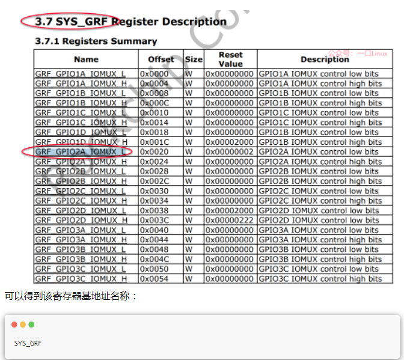Click the circled GRF_GPIO2A_IOMUX_L register name
The height and width of the screenshot is (360, 404).
click(81, 151)
